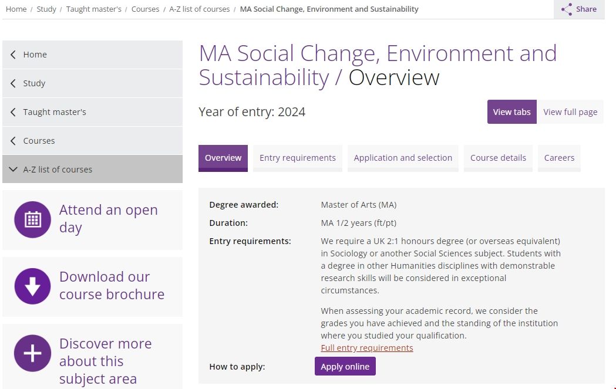
Task: Open the Entry requirements tab
Action: point(297,158)
